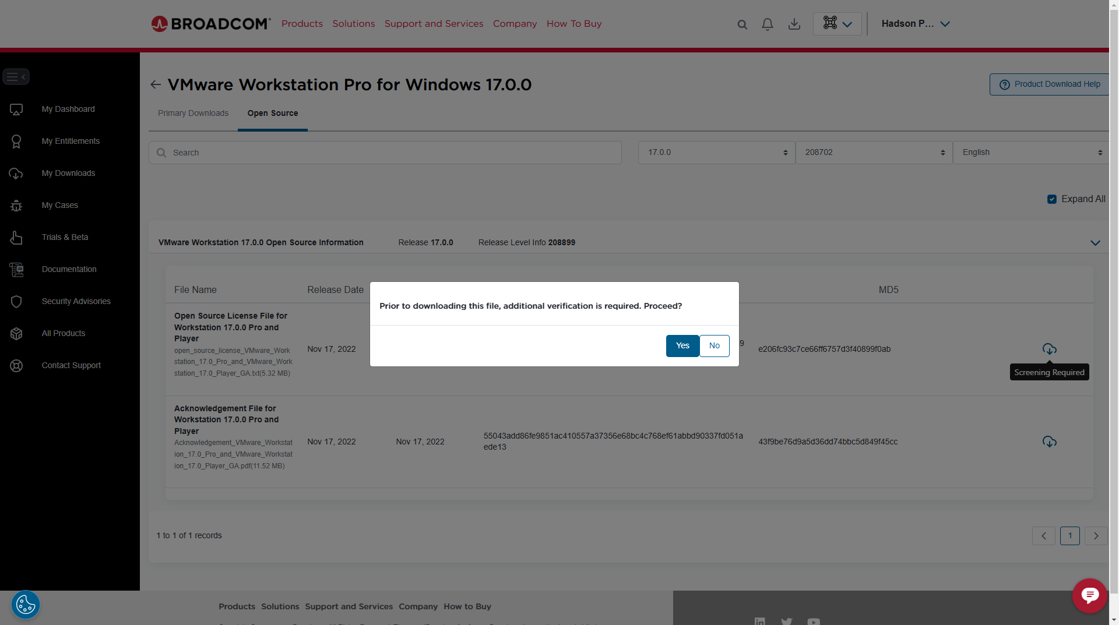Viewport: 1119px width, 625px height.
Task: Click My Downloads sidebar label
Action: coord(68,174)
